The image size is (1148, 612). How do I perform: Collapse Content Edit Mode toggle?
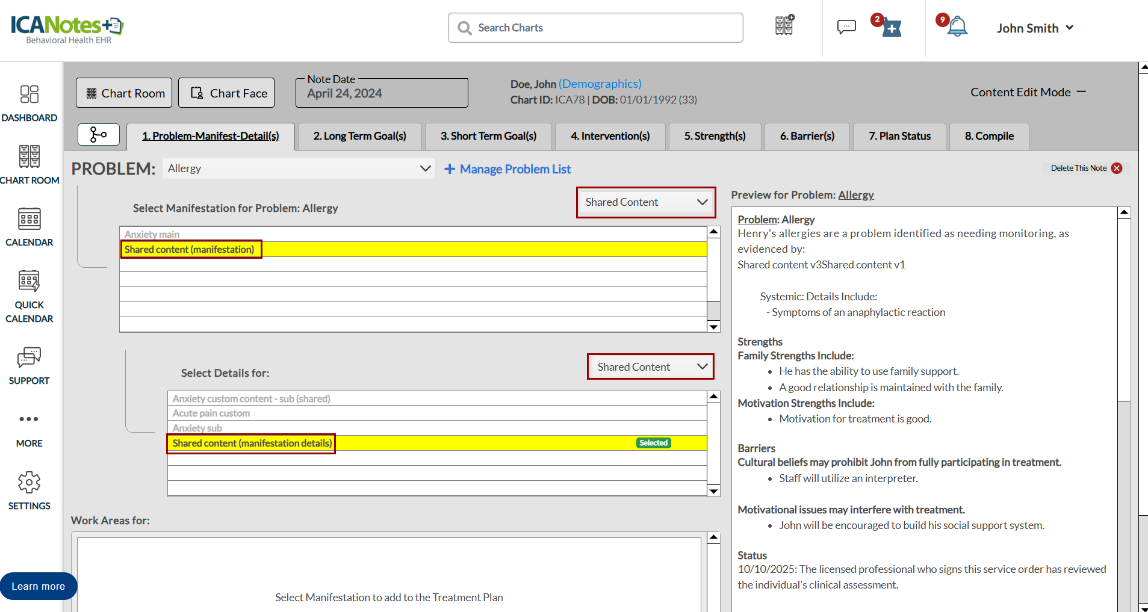point(1081,92)
